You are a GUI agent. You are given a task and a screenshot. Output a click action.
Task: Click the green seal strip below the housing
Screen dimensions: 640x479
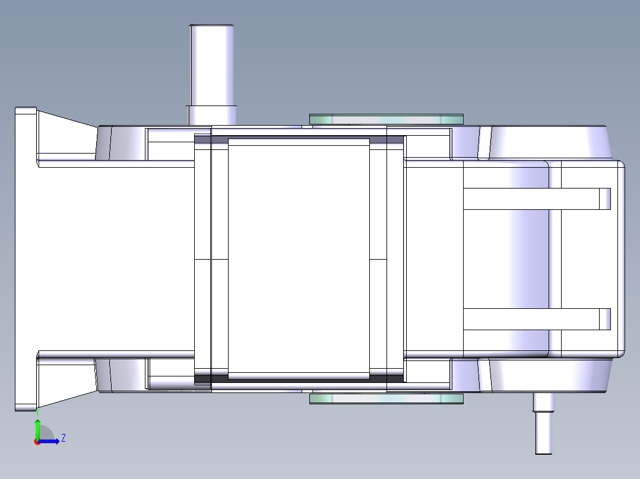386,400
